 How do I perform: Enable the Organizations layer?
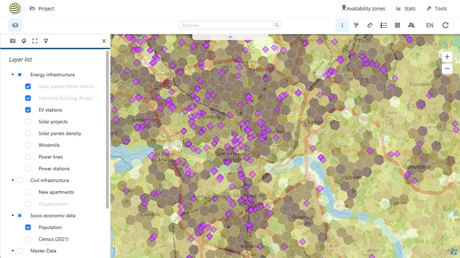tap(28, 204)
